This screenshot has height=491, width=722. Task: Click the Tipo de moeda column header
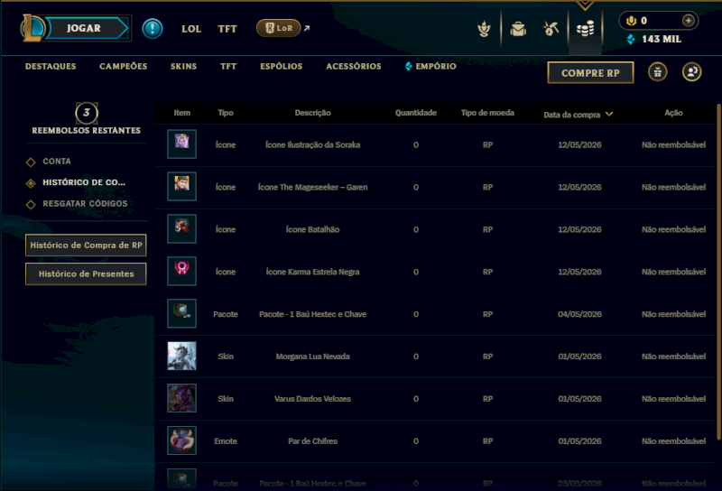487,113
